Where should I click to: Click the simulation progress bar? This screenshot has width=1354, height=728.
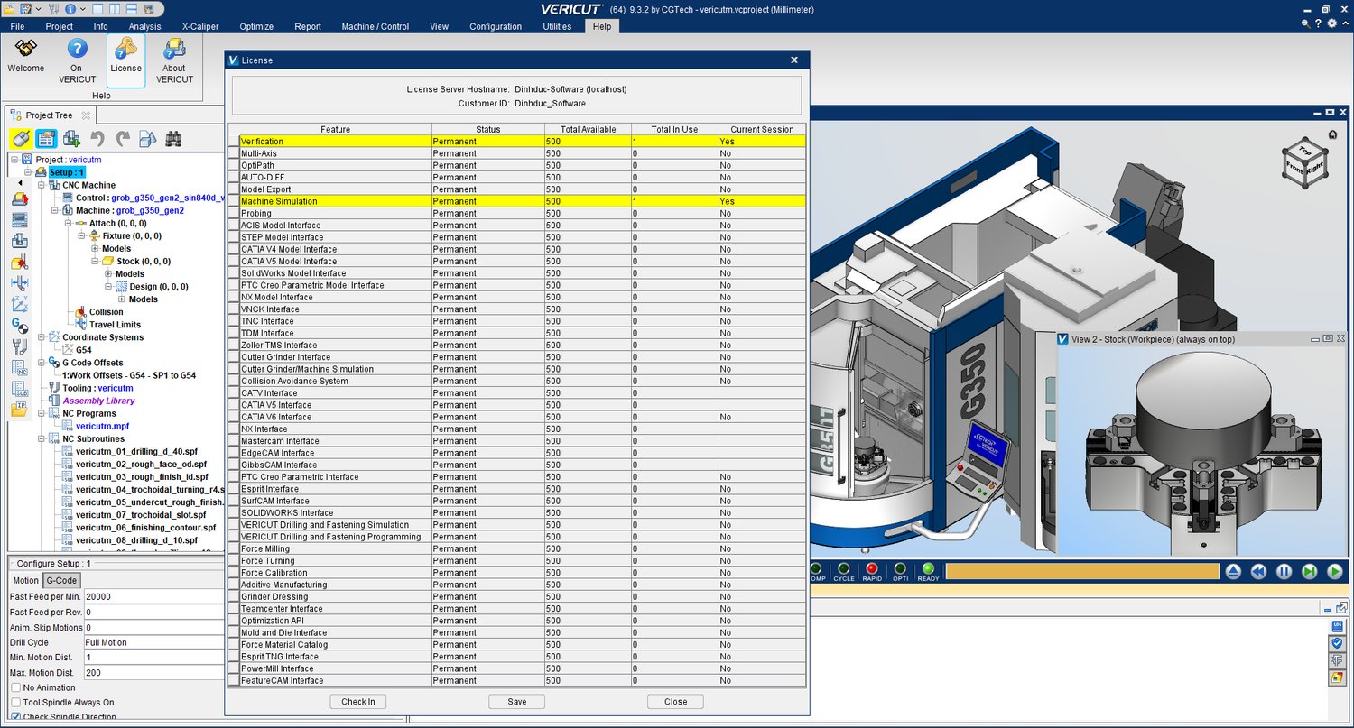pos(1082,571)
